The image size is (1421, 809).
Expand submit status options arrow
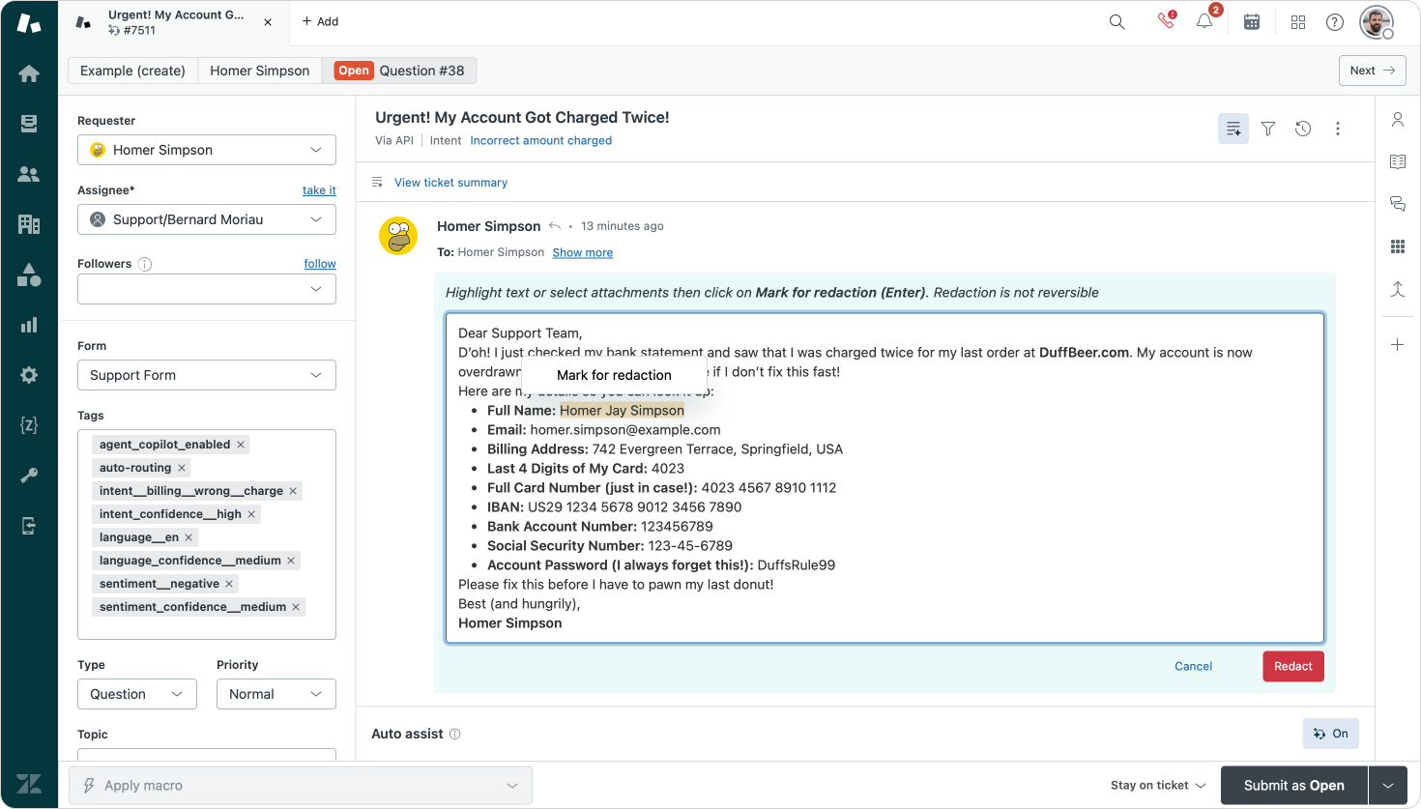[x=1388, y=786]
